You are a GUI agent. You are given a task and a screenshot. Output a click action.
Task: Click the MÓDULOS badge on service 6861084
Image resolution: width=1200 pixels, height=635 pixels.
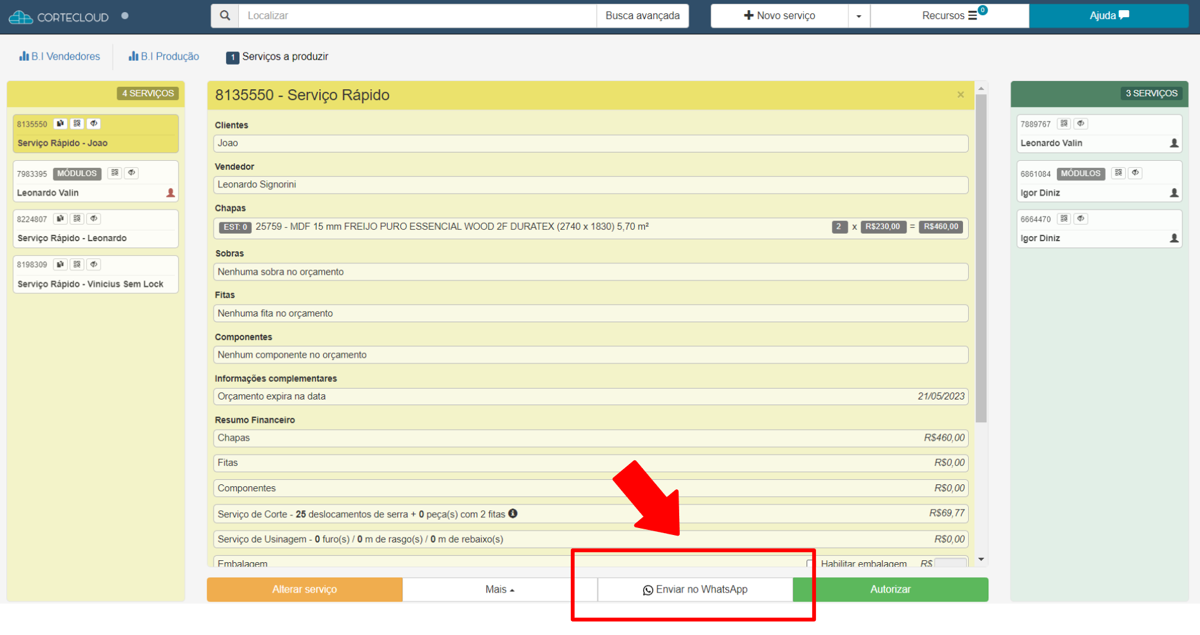click(x=1081, y=173)
